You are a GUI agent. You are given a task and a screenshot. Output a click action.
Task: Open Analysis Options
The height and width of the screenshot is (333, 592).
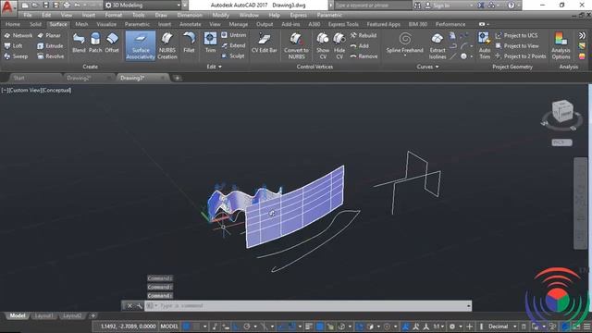[561, 45]
